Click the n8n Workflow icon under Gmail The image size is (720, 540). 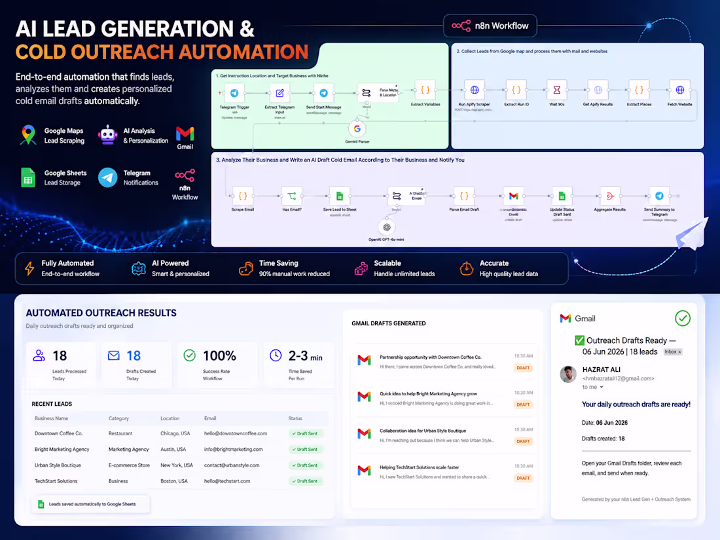(x=185, y=175)
